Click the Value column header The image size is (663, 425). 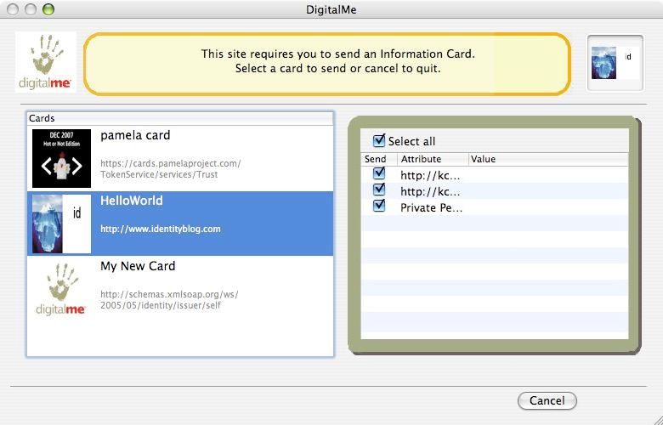click(483, 159)
